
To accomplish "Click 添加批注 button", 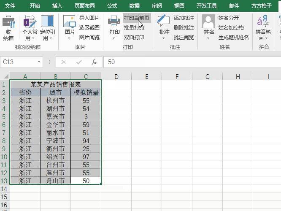I will pos(184,18).
